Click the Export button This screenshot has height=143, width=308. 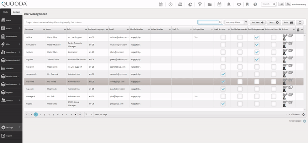point(274,22)
